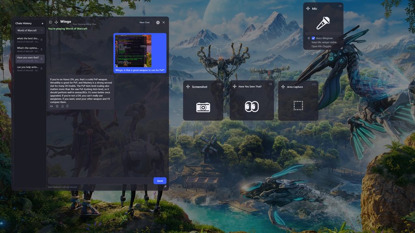Click the camera icon in Screenshot widget
This screenshot has height=233, width=415.
[203, 107]
